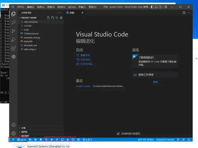This screenshot has height=148, width=198.
Task: Open SDK configuration editor gear in status bar
Action: [35, 140]
